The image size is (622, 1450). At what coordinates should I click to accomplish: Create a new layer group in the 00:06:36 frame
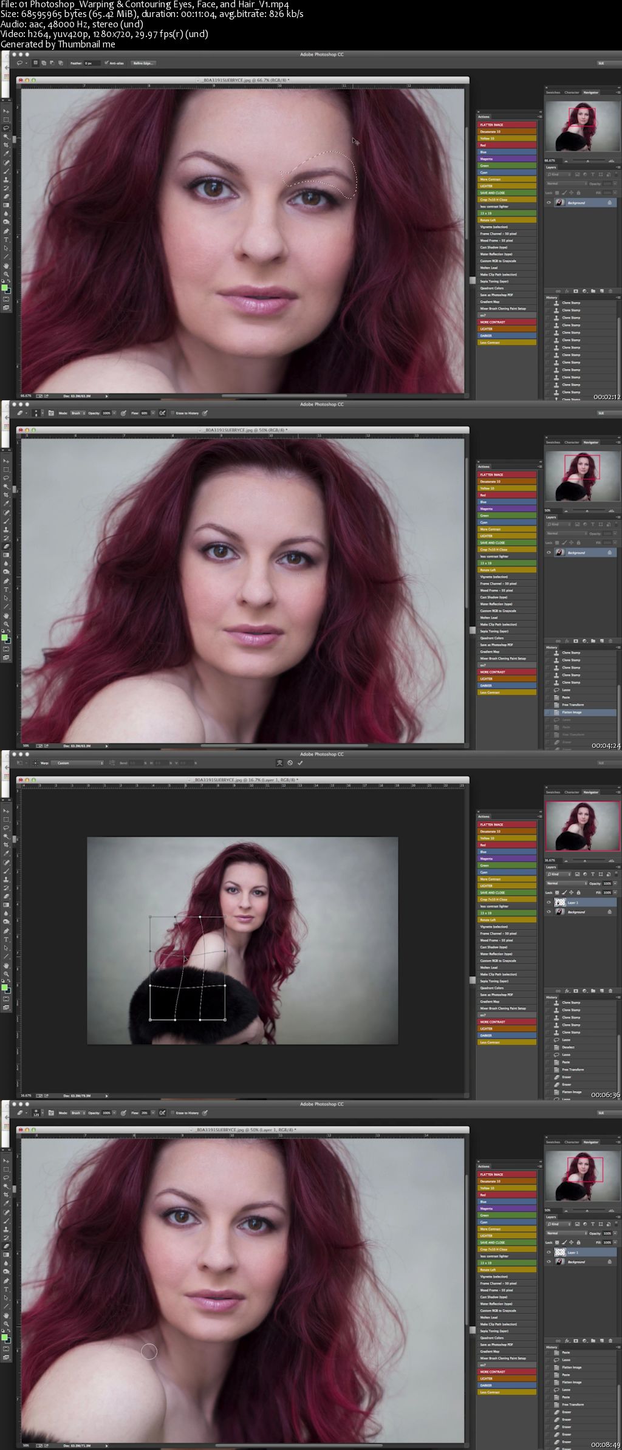pyautogui.click(x=593, y=991)
